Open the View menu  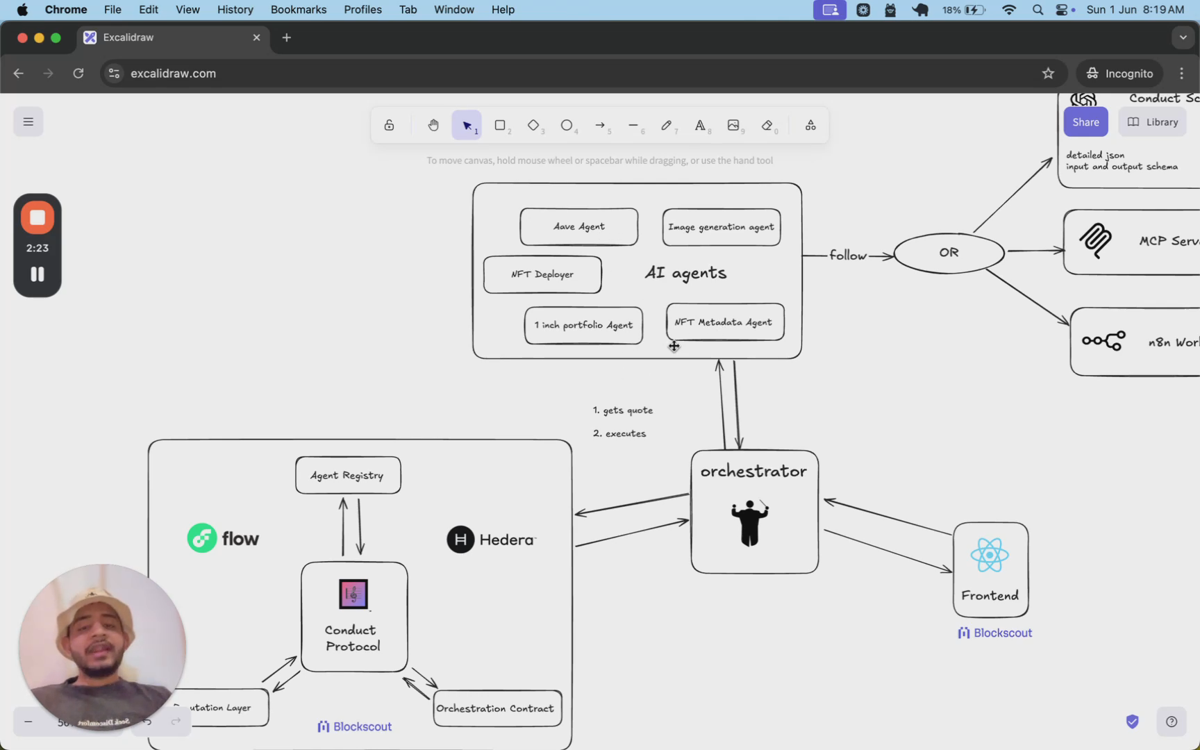click(187, 10)
